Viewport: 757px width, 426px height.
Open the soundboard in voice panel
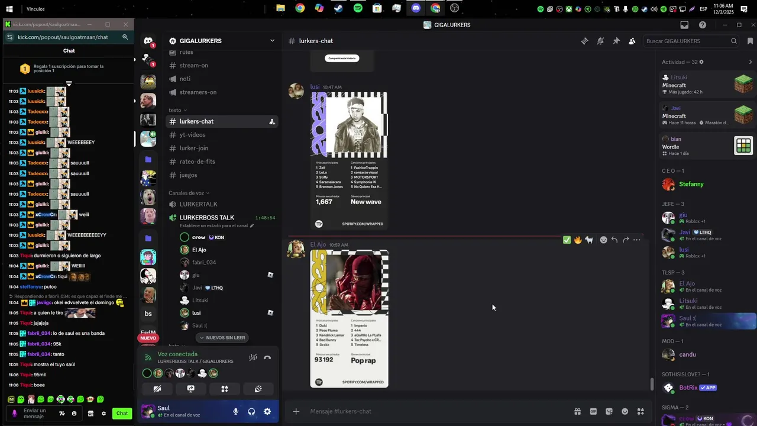point(258,389)
